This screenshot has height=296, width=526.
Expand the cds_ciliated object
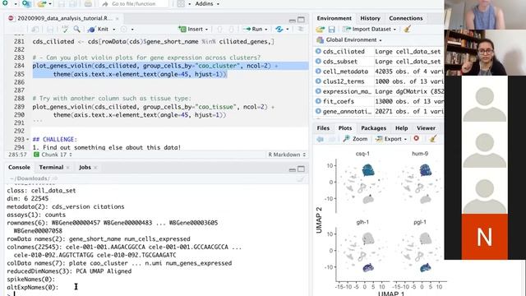[318, 51]
